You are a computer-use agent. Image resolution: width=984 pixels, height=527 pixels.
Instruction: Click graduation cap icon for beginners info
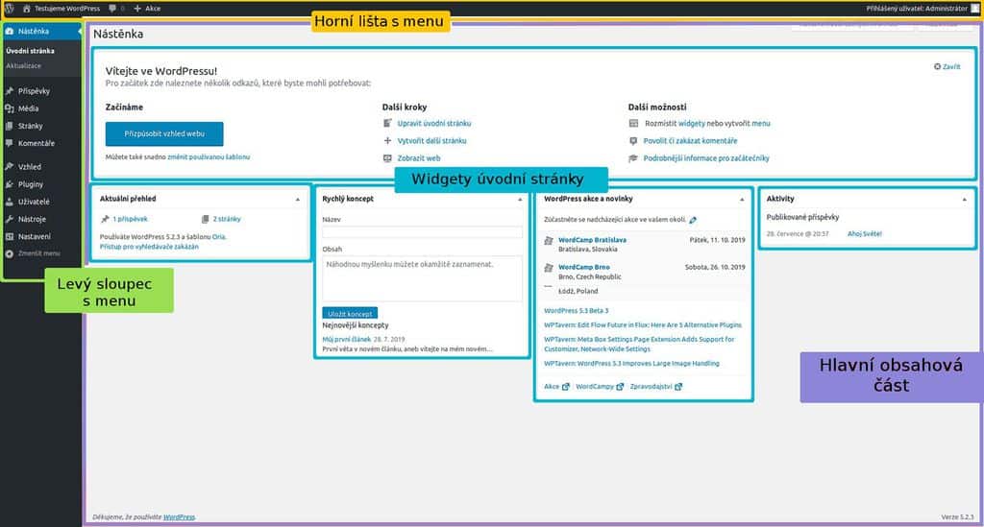coord(633,158)
